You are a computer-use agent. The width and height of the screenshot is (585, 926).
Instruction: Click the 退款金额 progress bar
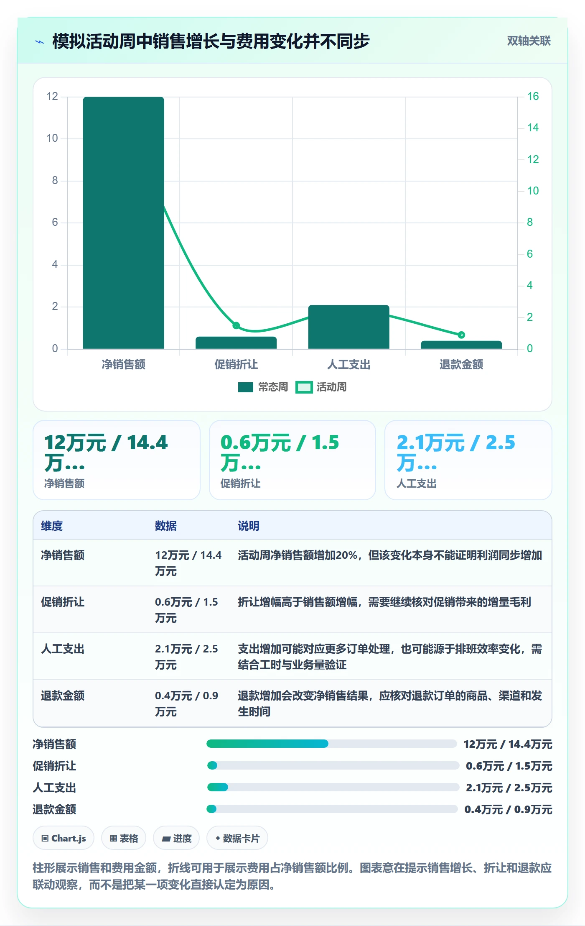(332, 809)
